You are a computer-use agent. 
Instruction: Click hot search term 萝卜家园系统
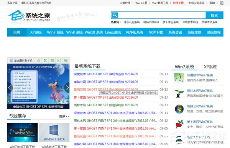[171, 22]
